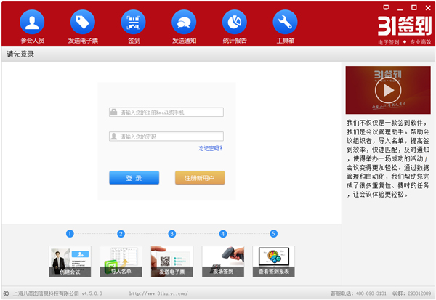Open the 查看签到报表 thumbnail

coord(274,261)
